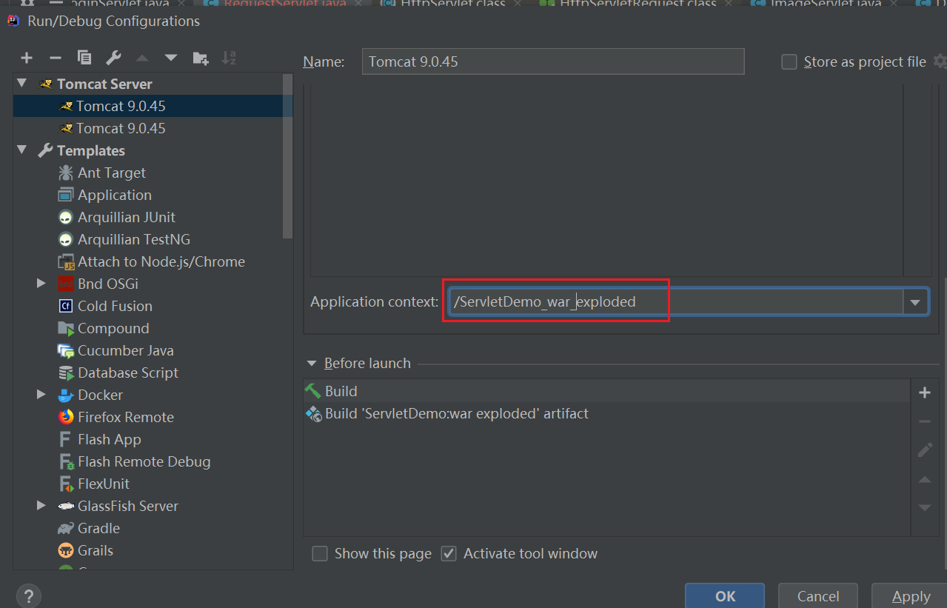This screenshot has width=947, height=608.
Task: Click the Name input field
Action: point(553,61)
